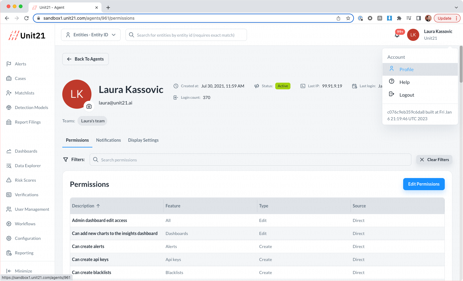Click 'Admin dashboard edit access' row
Image resolution: width=463 pixels, height=281 pixels.
(257, 220)
